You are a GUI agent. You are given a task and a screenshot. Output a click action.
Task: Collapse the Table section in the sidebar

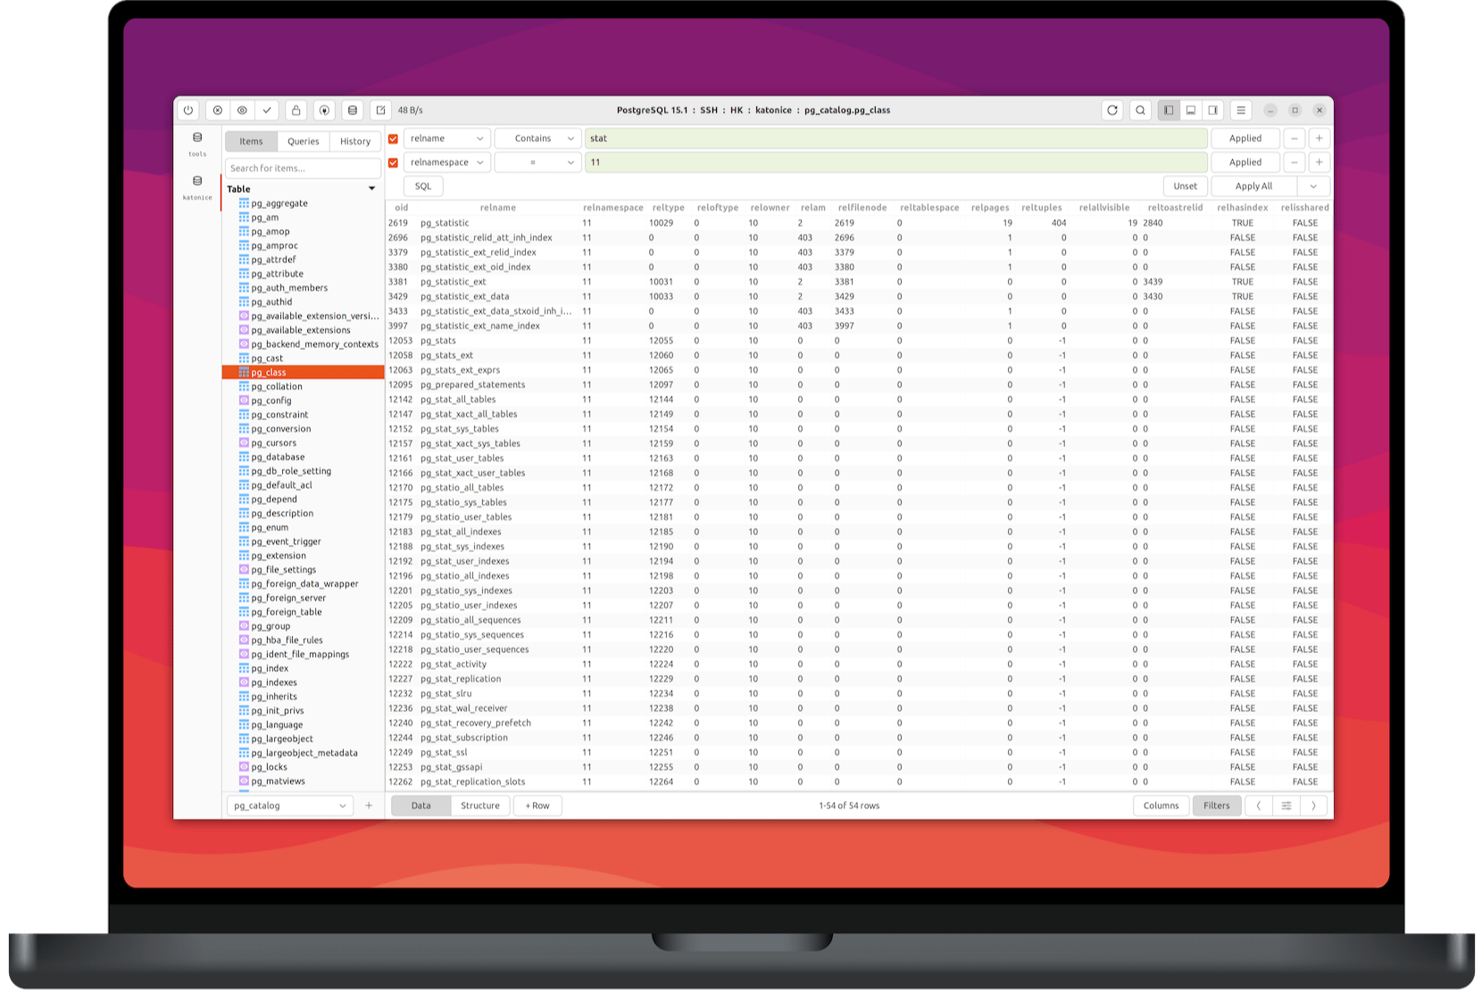click(x=372, y=188)
